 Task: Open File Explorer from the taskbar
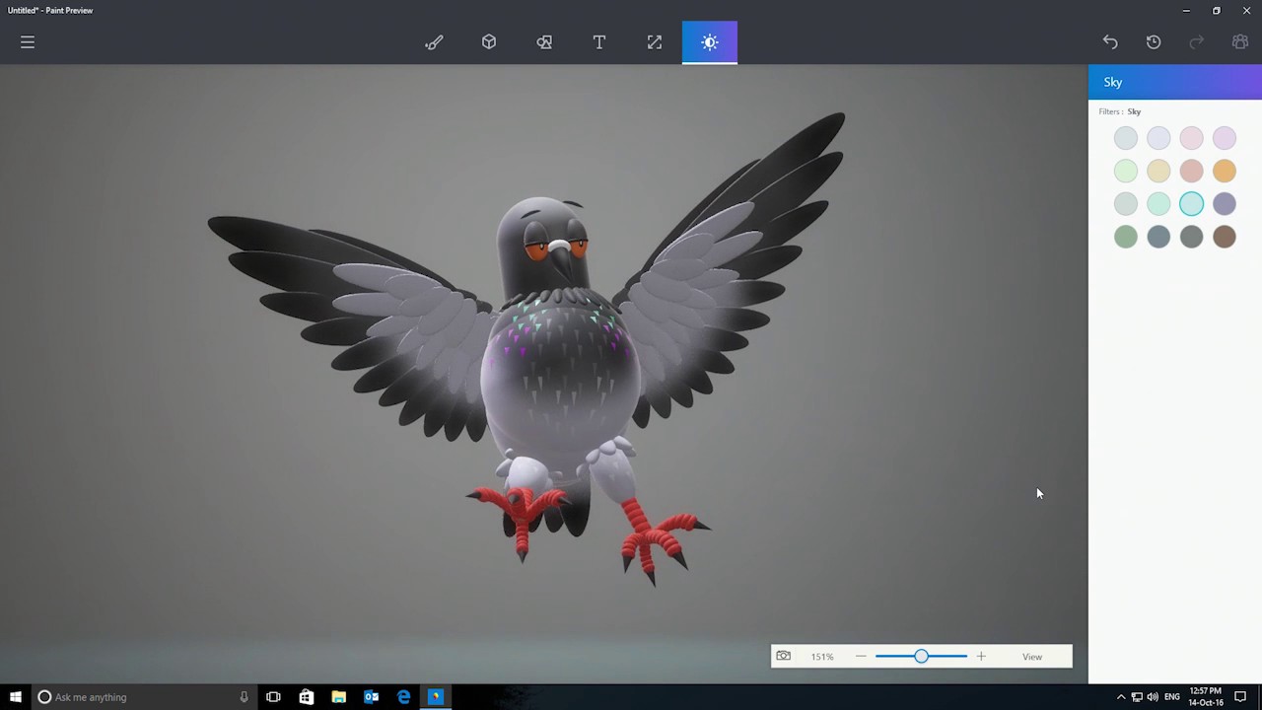point(338,697)
